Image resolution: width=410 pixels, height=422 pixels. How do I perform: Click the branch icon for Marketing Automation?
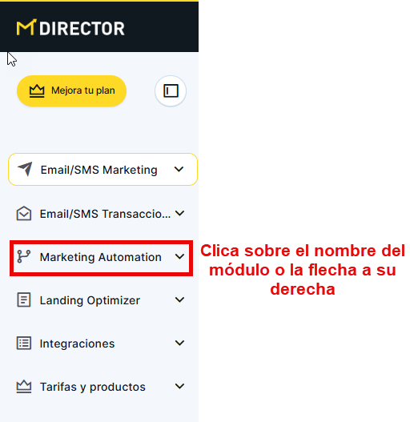[x=24, y=256]
